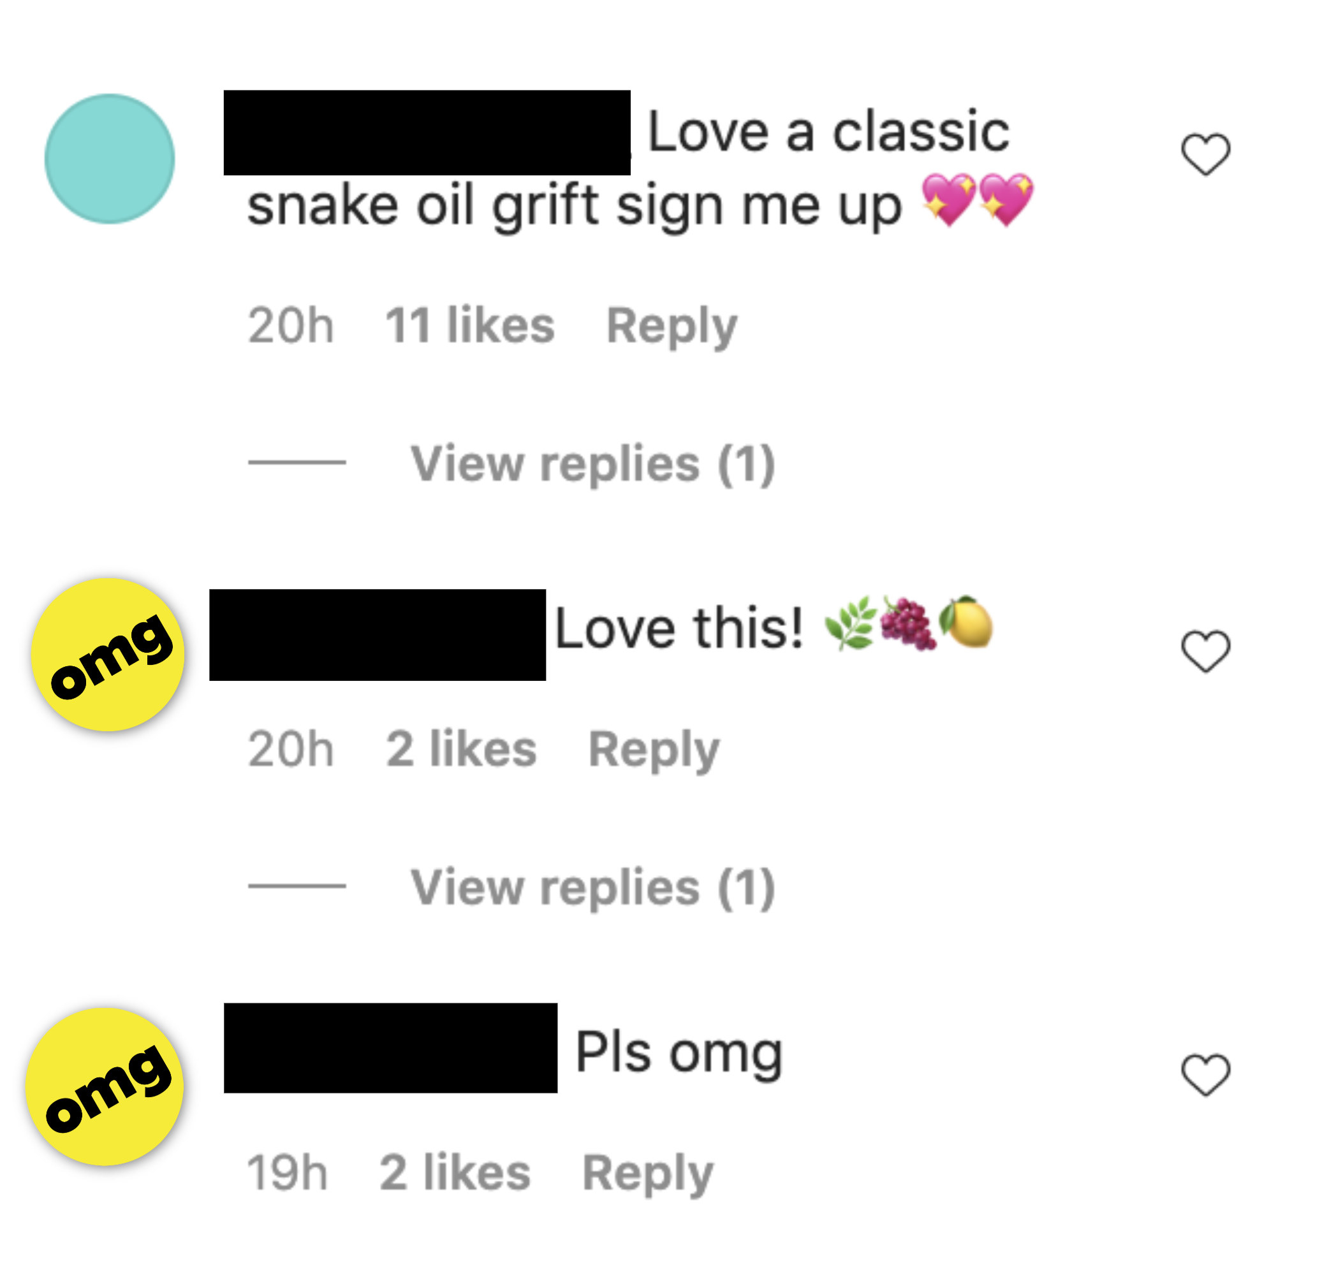Viewport: 1336px width, 1275px height.
Task: Click the 19h timestamp
Action: [287, 1172]
